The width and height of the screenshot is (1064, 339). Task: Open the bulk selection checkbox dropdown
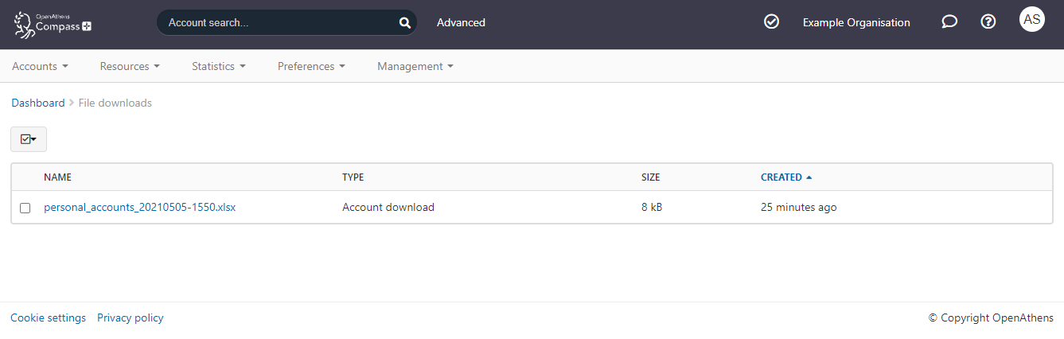pyautogui.click(x=29, y=139)
